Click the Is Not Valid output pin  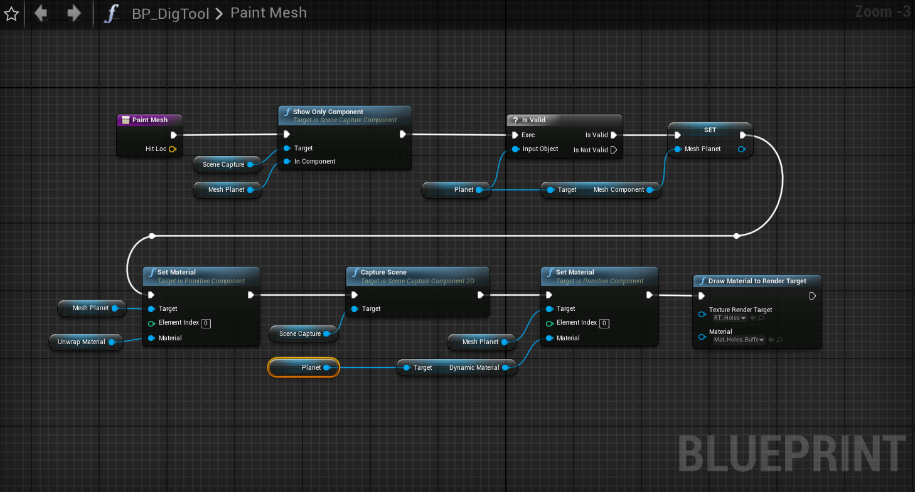[614, 150]
